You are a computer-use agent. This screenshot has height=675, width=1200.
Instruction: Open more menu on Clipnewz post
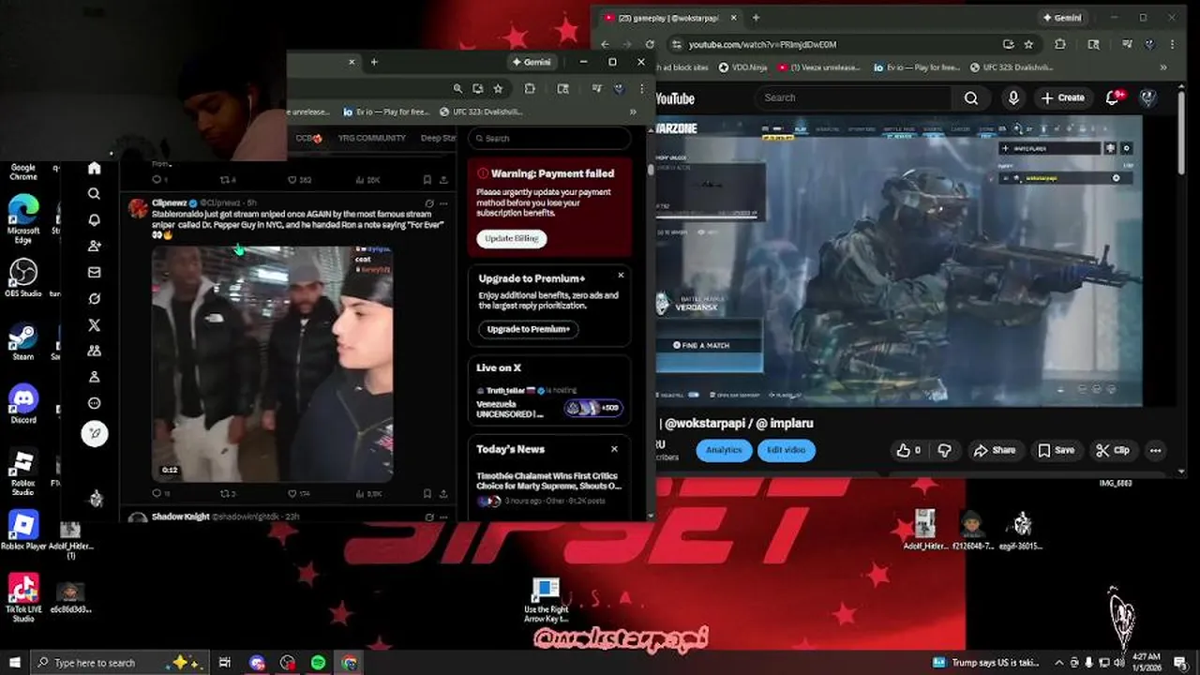tap(444, 202)
